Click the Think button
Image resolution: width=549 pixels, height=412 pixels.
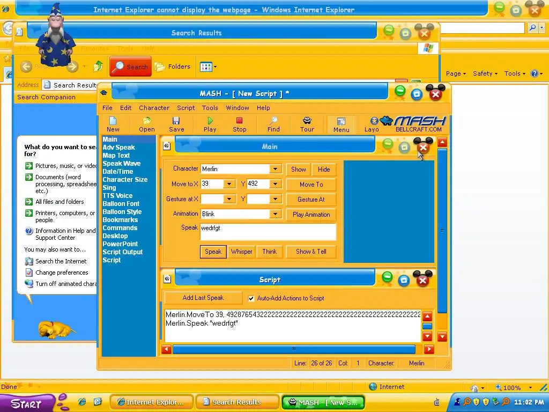tap(270, 252)
